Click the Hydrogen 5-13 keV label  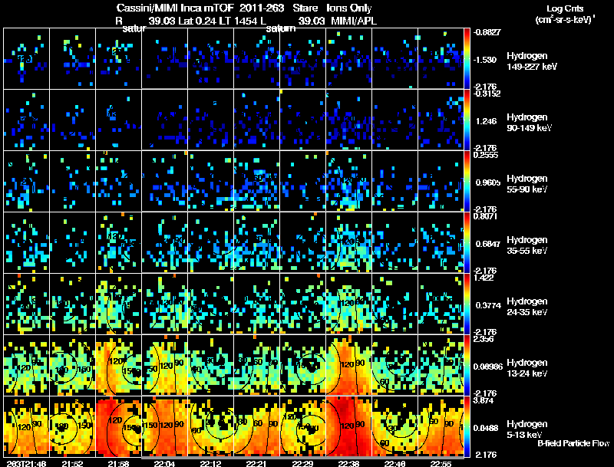[530, 428]
